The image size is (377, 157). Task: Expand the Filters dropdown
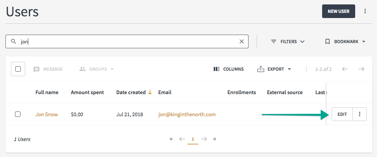click(288, 41)
